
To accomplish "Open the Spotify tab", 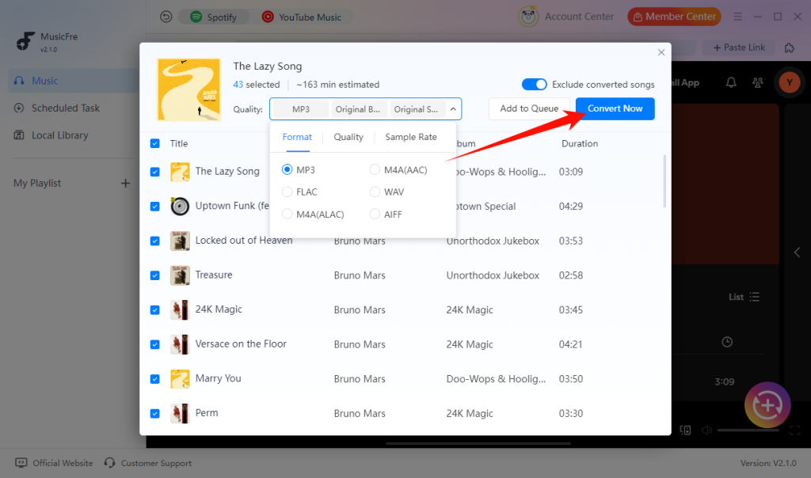I will [x=214, y=17].
